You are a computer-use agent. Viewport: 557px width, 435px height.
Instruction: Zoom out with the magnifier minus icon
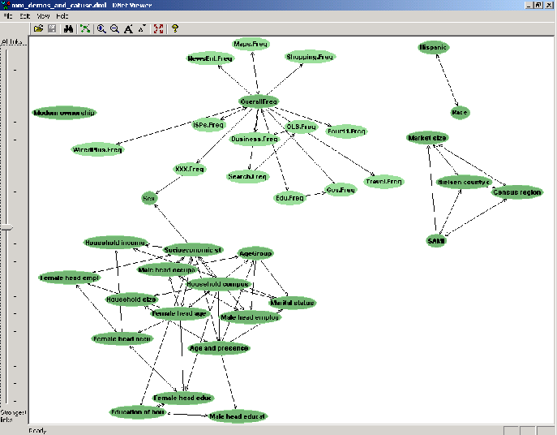114,28
